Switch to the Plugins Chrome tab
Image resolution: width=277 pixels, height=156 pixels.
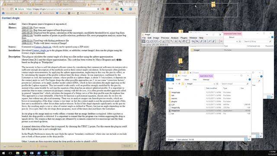pos(71,4)
